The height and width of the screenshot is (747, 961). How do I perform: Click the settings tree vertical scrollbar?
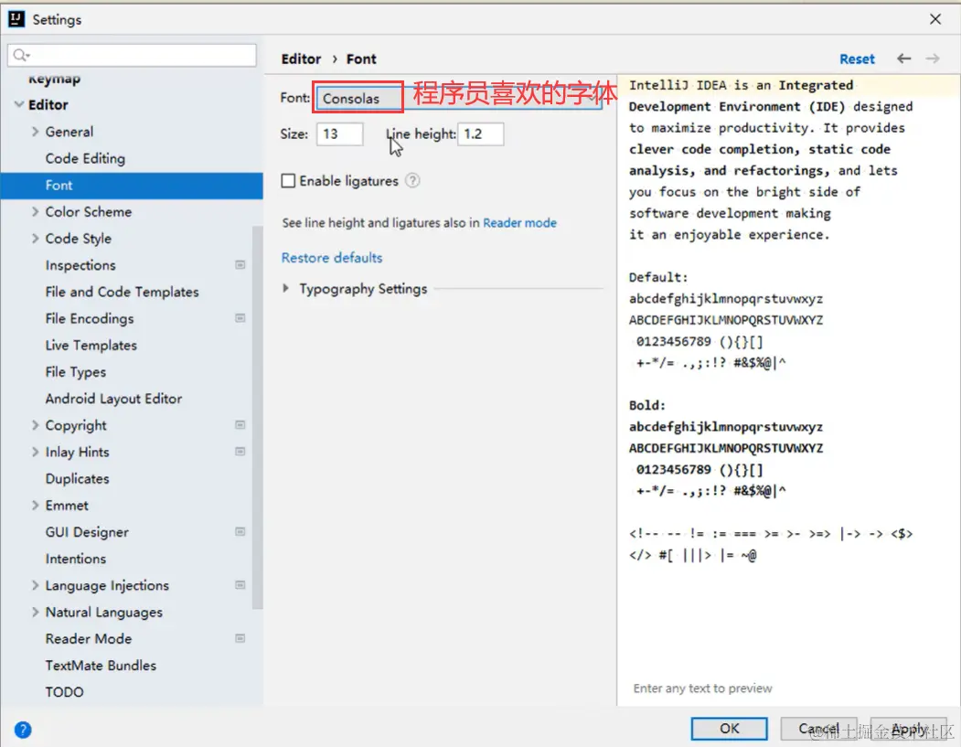tap(258, 417)
